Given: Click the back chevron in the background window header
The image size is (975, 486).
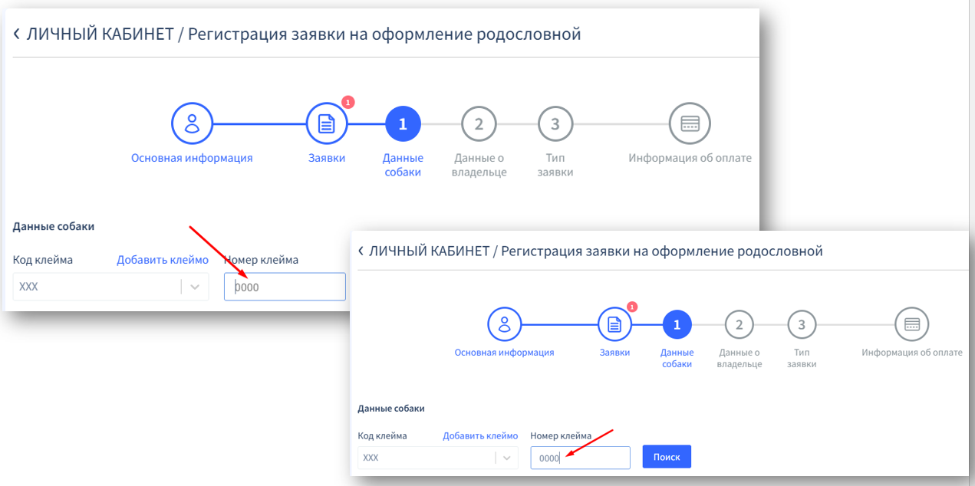Looking at the screenshot, I should [x=17, y=34].
